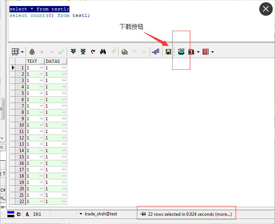
Task: Click the status bar break execution icon
Action: coord(19,214)
